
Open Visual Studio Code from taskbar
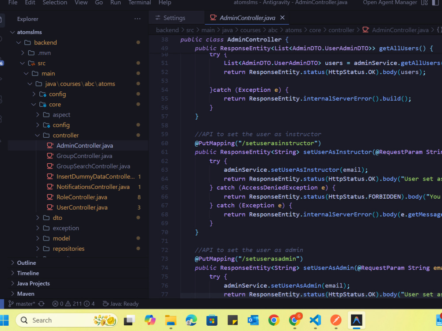(x=315, y=320)
